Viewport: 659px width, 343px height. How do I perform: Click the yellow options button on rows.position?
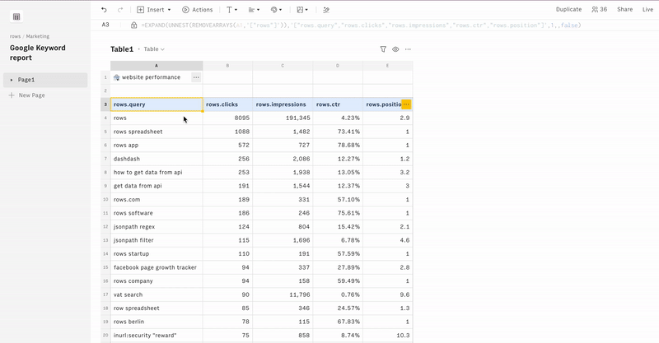coord(406,104)
